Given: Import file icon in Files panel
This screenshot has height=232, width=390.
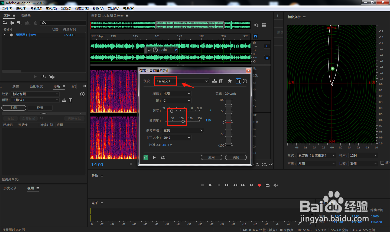Looking at the screenshot, I should (x=12, y=23).
